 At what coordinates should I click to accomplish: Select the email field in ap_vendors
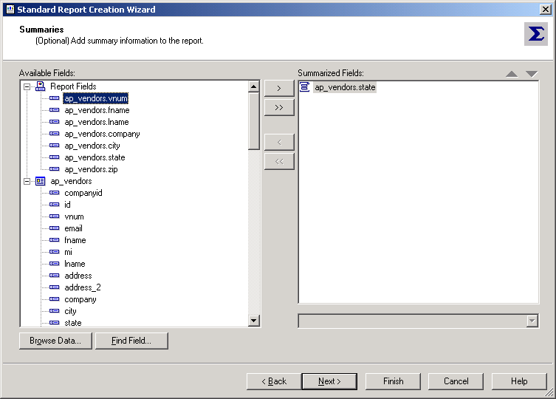pyautogui.click(x=73, y=228)
